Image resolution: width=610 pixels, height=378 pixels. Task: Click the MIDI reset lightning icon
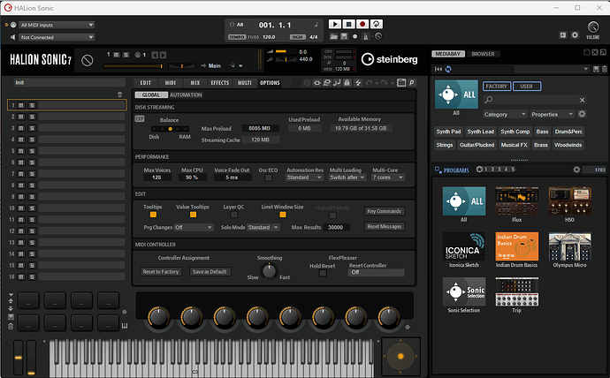358,83
